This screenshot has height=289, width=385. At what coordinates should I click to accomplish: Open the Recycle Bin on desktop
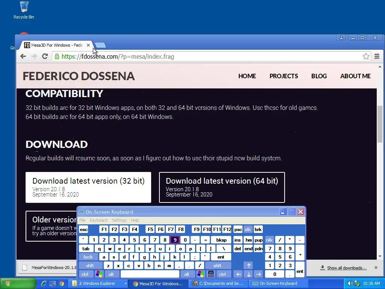[x=24, y=10]
